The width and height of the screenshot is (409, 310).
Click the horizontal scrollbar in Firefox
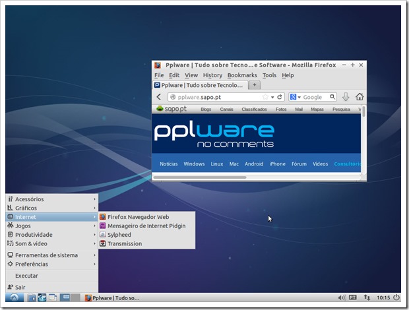[200, 177]
